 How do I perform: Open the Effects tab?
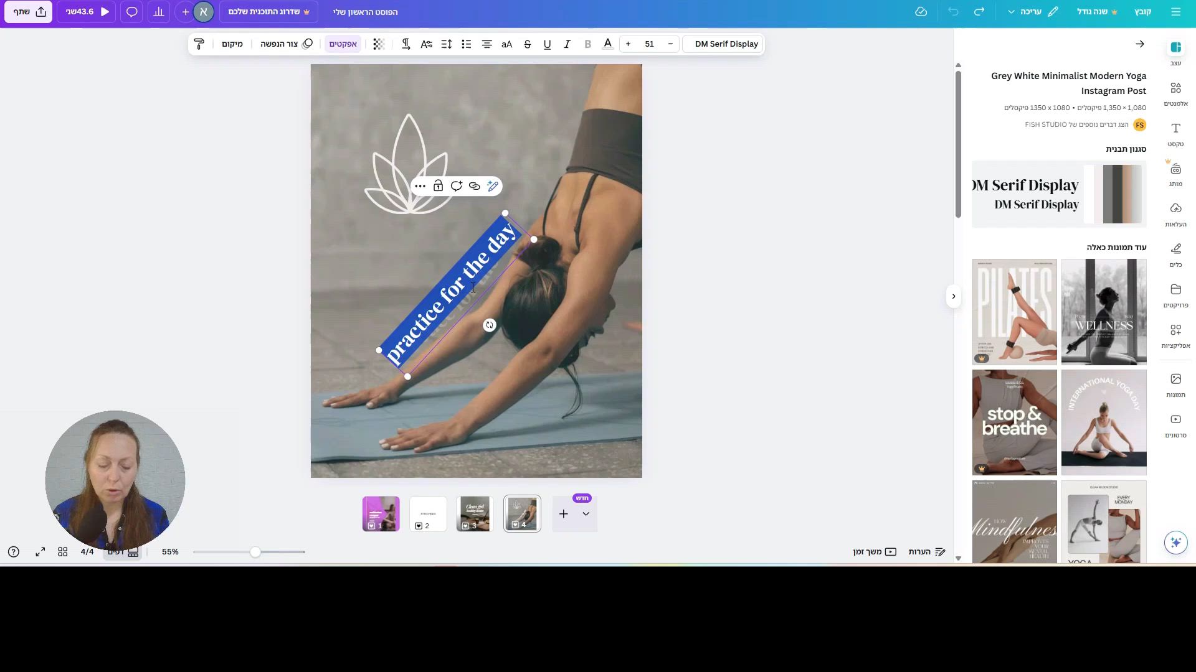point(343,44)
